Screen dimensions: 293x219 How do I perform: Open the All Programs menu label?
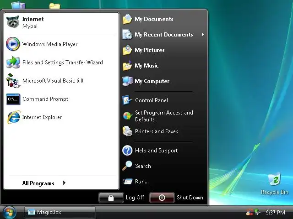coord(38,183)
